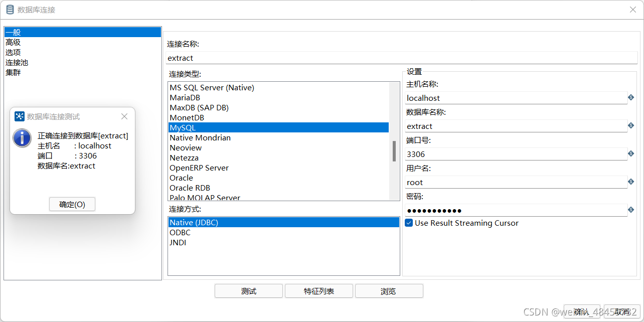
Task: Click the 取消 button
Action: [x=622, y=311]
